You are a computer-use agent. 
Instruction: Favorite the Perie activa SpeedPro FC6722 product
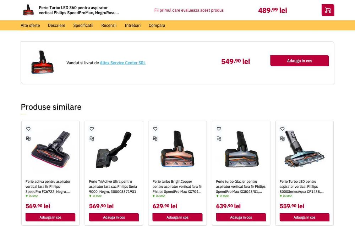coord(28,129)
